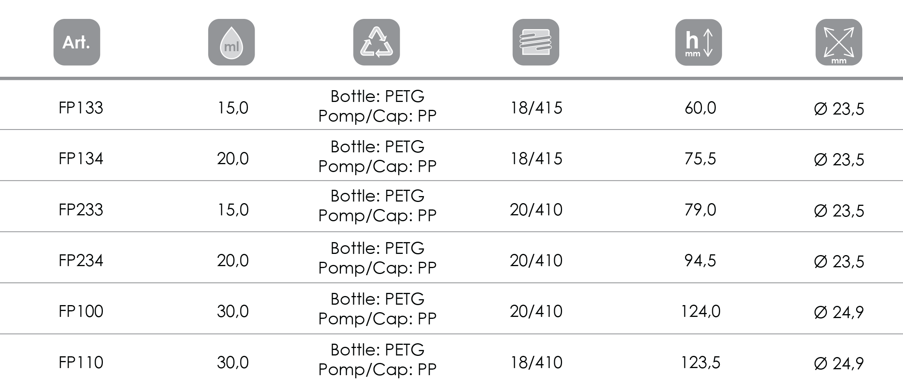Click the 18/410 thread size cell
This screenshot has width=903, height=385.
[x=536, y=362]
